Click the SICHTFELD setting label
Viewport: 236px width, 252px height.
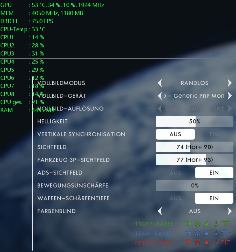52,147
